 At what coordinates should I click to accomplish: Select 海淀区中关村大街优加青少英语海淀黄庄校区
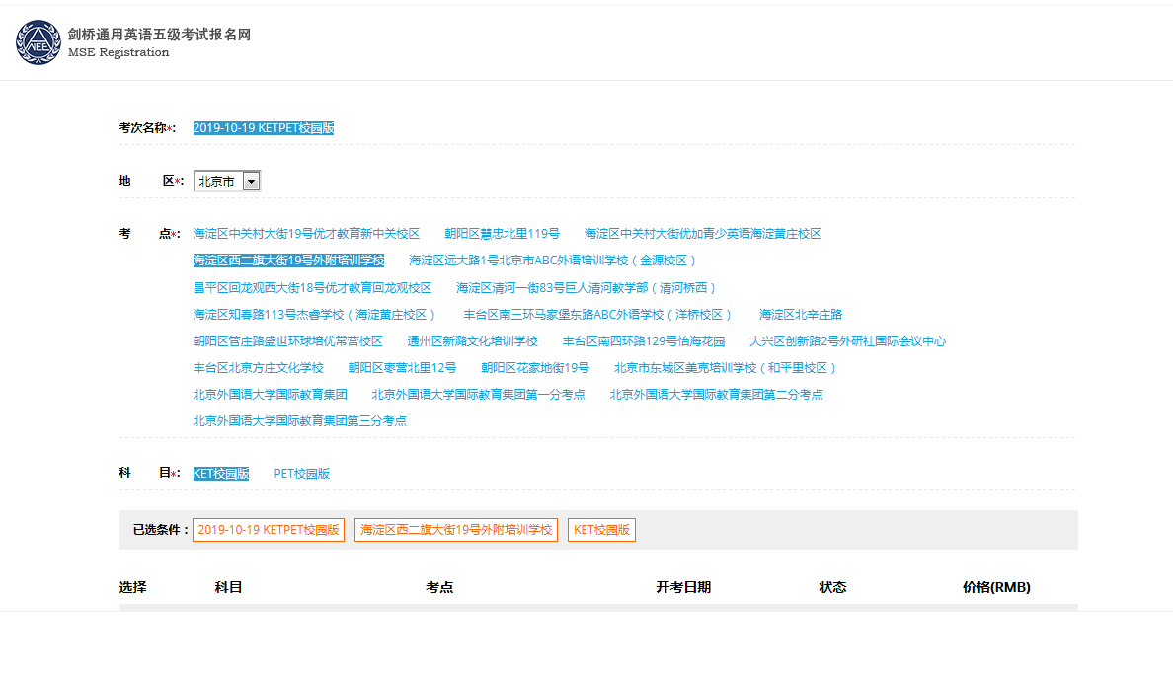(x=702, y=234)
